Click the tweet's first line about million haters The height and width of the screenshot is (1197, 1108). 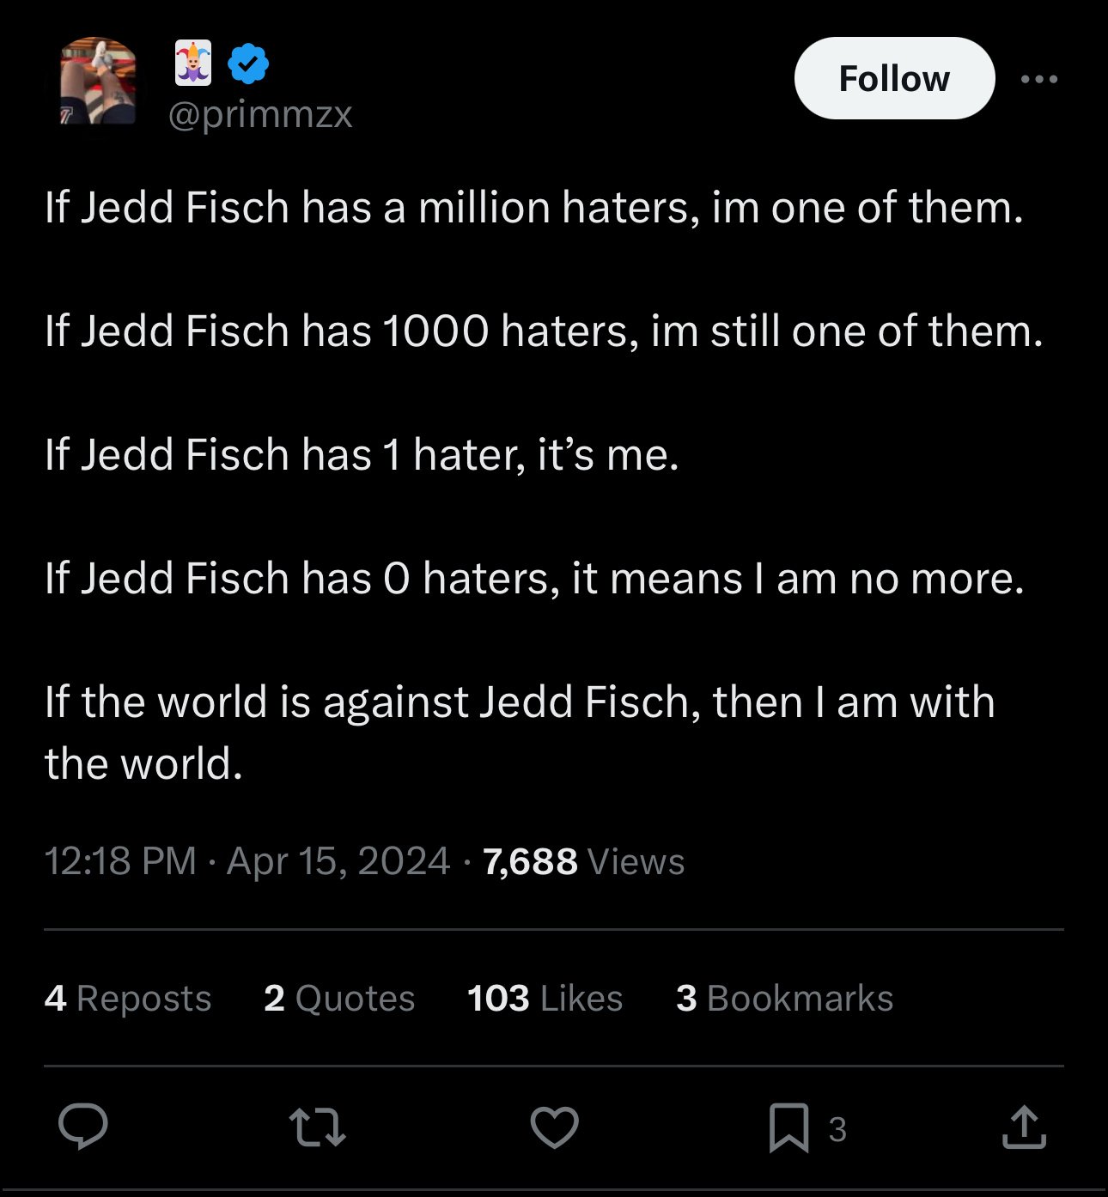(533, 208)
